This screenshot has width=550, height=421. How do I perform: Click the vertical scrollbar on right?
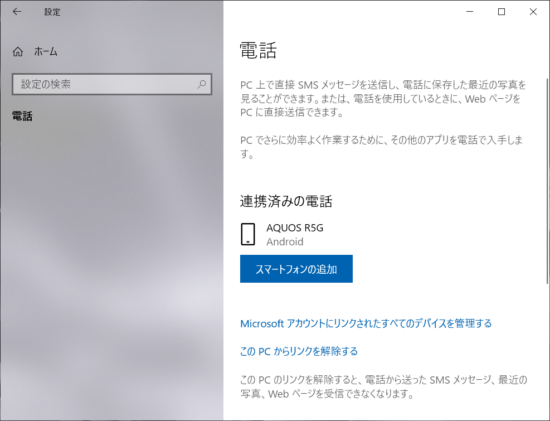548,181
